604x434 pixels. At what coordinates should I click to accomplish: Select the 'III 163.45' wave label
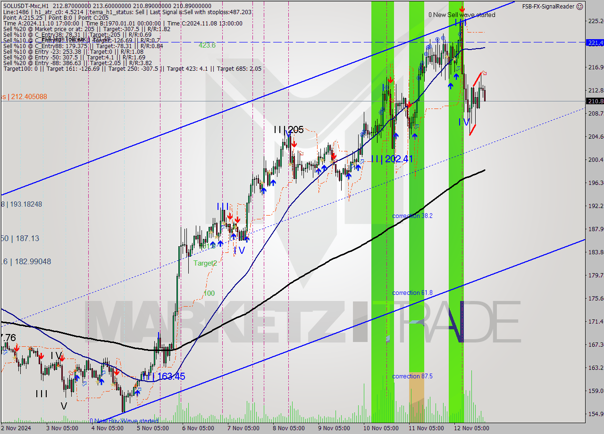163,376
